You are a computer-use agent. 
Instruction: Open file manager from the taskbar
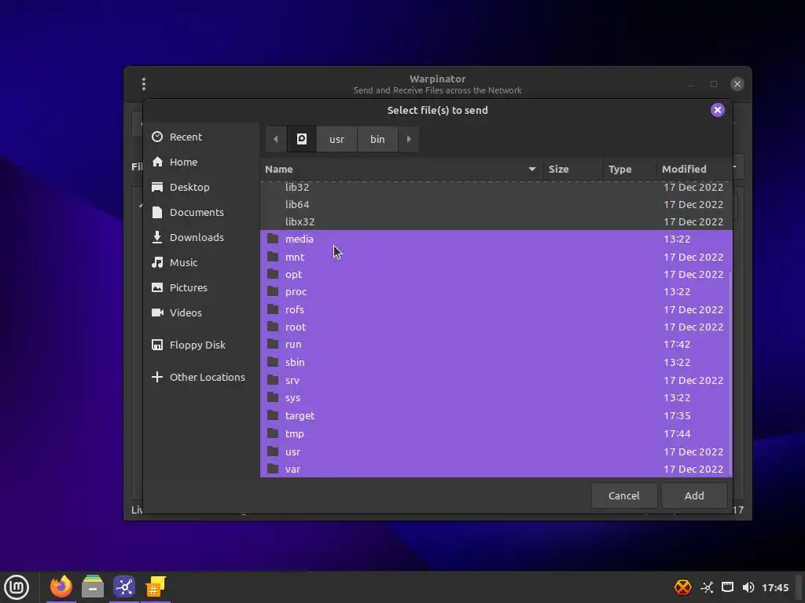93,587
